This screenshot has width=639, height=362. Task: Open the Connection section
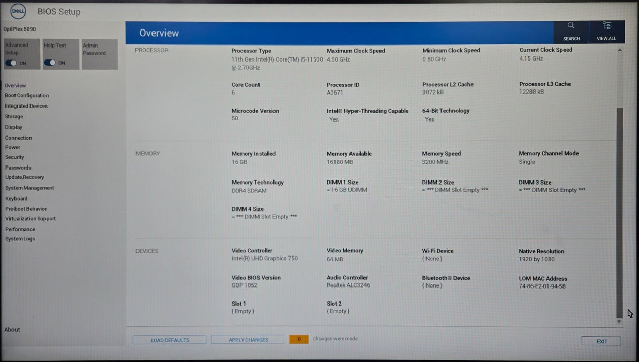[19, 138]
